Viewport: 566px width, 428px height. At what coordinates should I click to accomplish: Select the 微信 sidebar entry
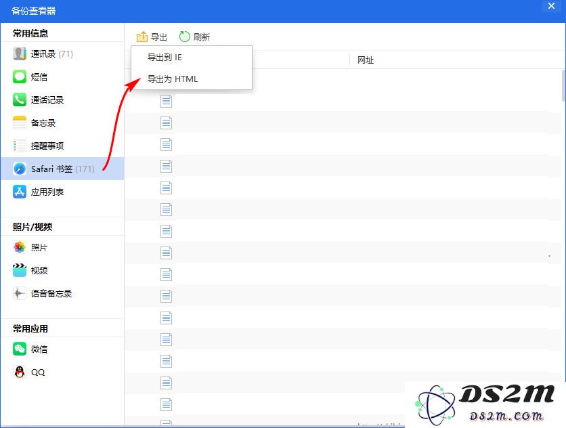(x=62, y=349)
